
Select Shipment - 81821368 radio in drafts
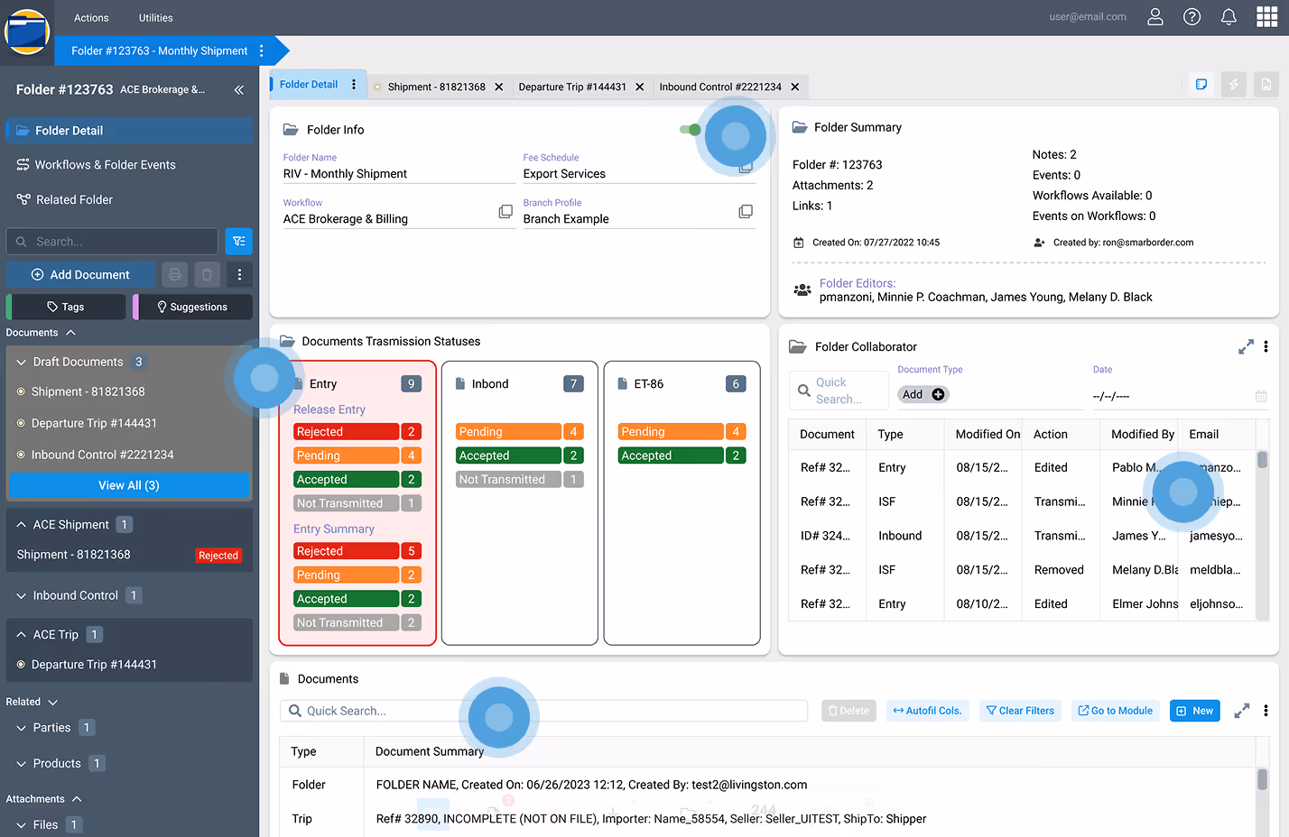[x=21, y=391]
